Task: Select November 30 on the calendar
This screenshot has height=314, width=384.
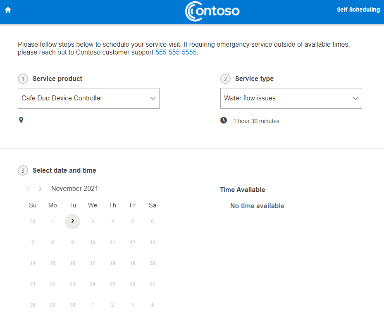Action: [x=72, y=304]
